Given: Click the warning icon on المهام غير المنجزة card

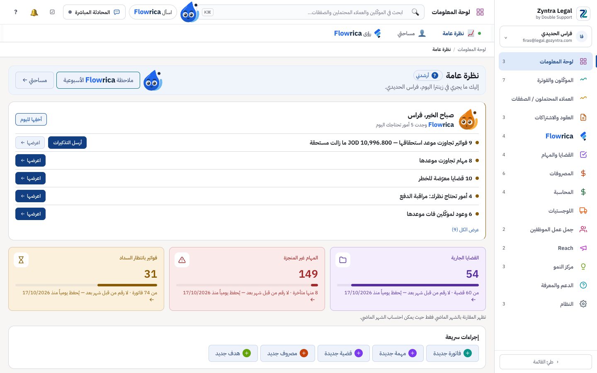Looking at the screenshot, I should 182,260.
